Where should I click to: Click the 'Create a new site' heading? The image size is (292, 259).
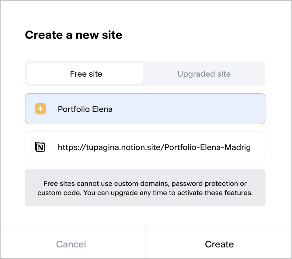74,35
